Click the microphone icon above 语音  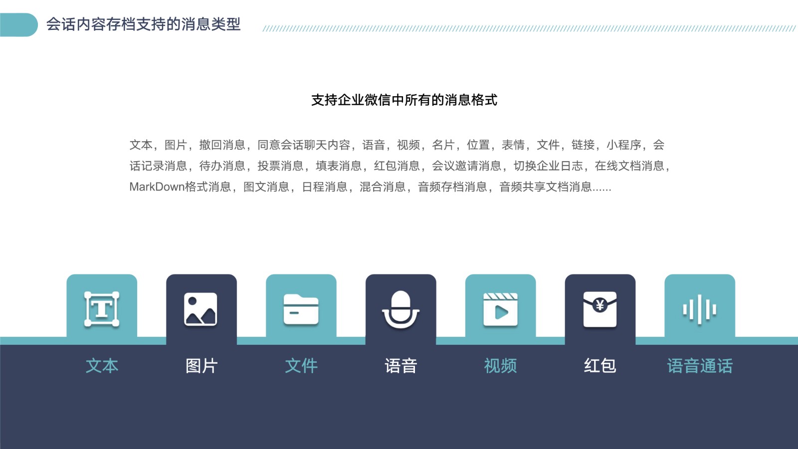click(x=400, y=310)
